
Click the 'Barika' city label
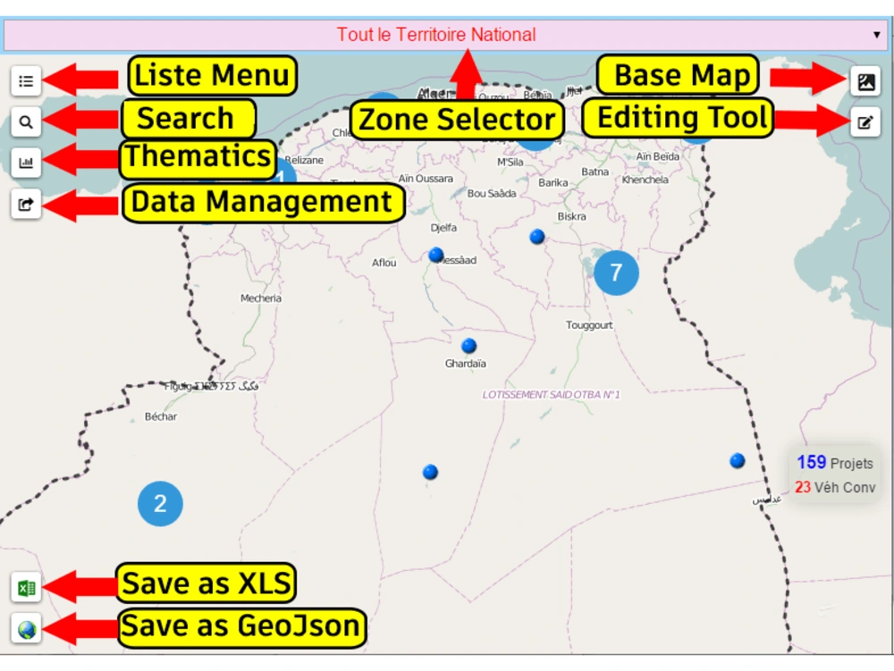[553, 183]
